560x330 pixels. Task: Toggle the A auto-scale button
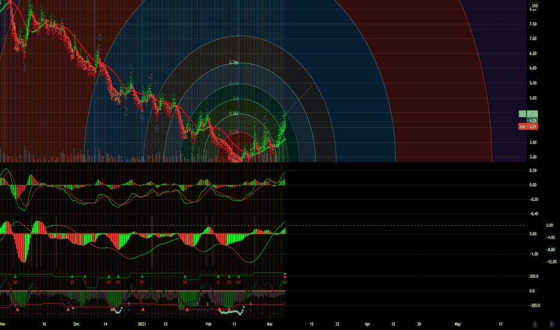(535, 324)
